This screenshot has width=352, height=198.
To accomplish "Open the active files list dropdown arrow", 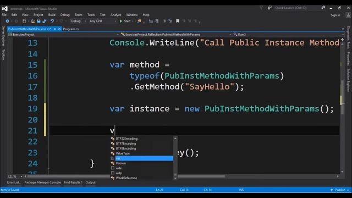I will [x=343, y=29].
